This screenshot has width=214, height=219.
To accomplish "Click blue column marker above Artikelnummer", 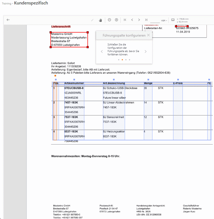I will click(74, 80).
